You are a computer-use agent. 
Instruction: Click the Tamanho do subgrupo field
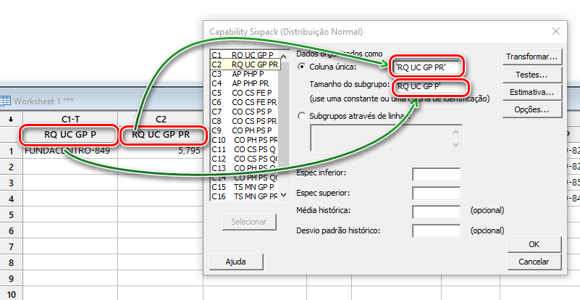pos(427,86)
